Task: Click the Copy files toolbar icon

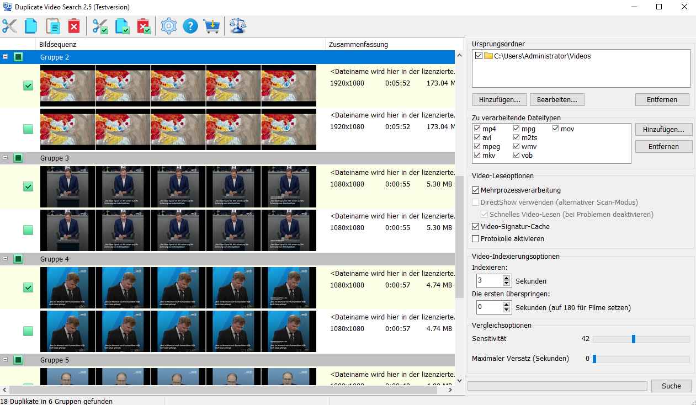Action: [31, 25]
